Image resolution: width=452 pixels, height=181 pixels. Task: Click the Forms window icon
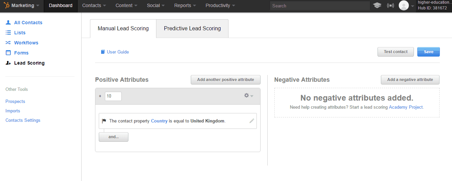point(8,53)
